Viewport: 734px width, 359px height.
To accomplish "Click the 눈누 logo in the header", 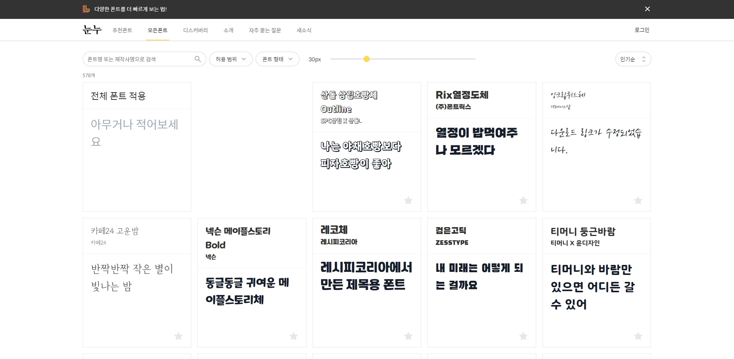I will (92, 30).
